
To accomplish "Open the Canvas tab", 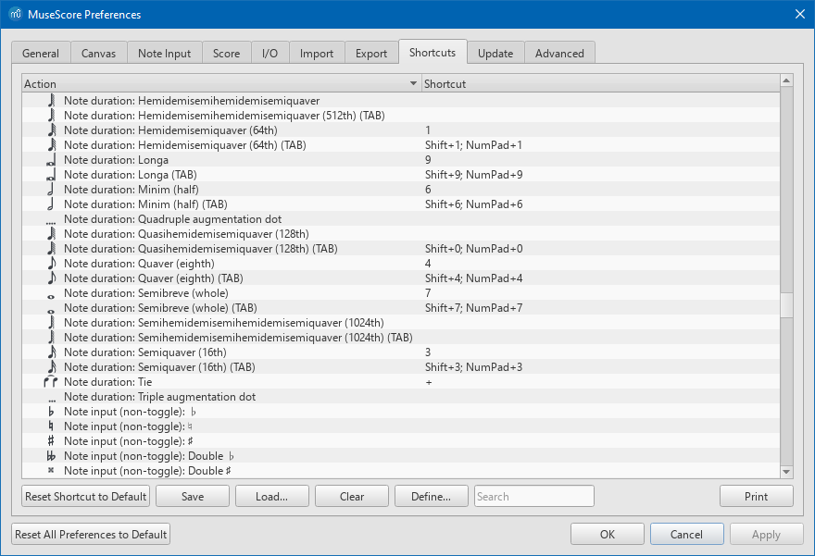I will tap(98, 54).
